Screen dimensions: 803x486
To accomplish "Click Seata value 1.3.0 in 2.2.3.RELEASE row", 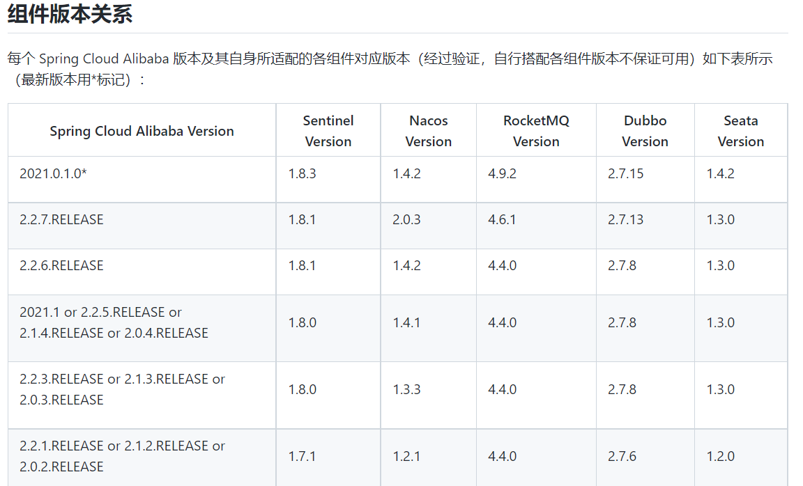I will pyautogui.click(x=721, y=389).
